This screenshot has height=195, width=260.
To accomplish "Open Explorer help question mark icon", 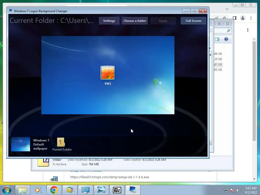I will click(x=226, y=39).
